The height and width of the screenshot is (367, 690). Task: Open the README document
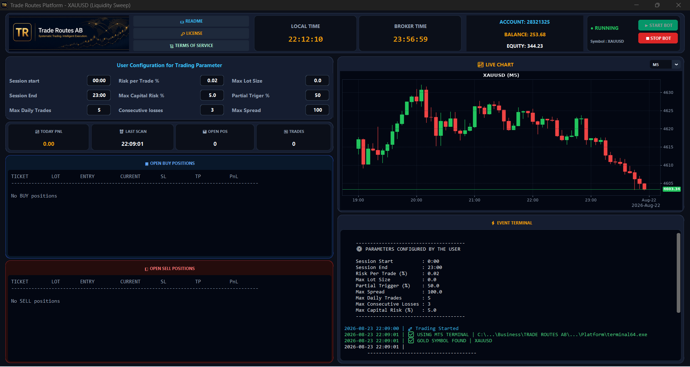click(x=191, y=21)
